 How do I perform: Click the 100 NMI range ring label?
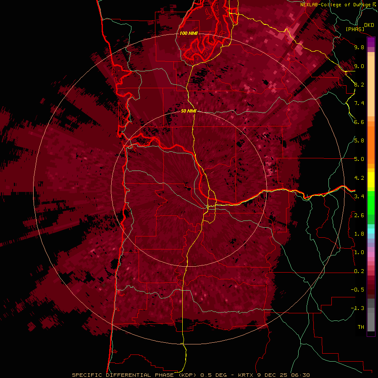pyautogui.click(x=189, y=33)
